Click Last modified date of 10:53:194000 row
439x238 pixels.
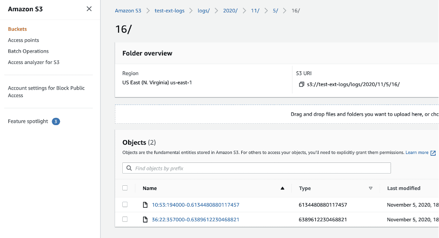pos(413,205)
